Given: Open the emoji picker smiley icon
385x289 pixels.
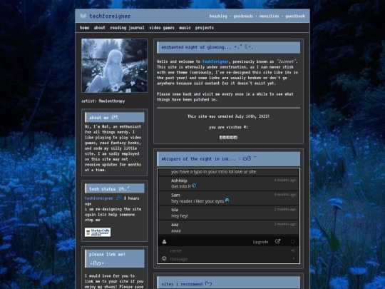Looking at the screenshot, I should tap(164, 258).
